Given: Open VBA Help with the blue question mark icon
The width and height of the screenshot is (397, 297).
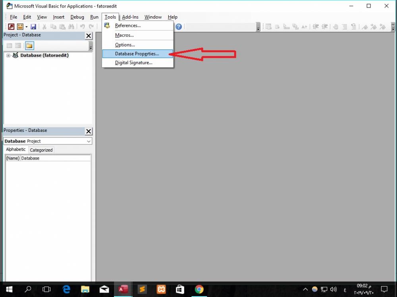Looking at the screenshot, I should click(179, 27).
